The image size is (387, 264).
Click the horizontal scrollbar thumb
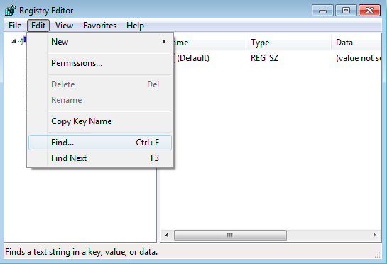(x=230, y=235)
